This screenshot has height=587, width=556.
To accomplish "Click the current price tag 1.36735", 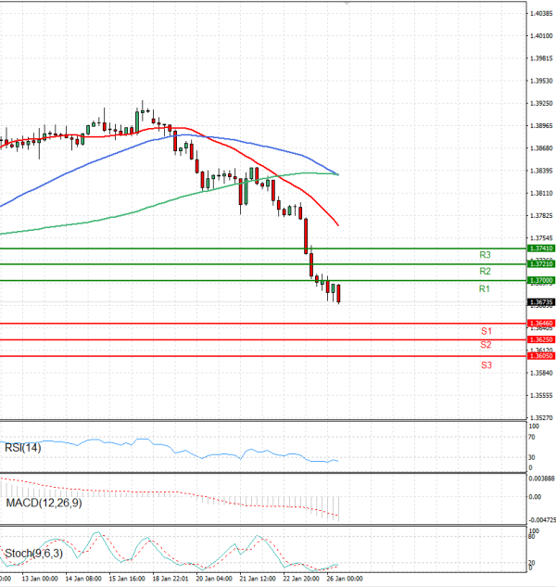I will pyautogui.click(x=541, y=302).
